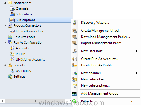Collapse the Product Connectors node

click(x=5, y=26)
